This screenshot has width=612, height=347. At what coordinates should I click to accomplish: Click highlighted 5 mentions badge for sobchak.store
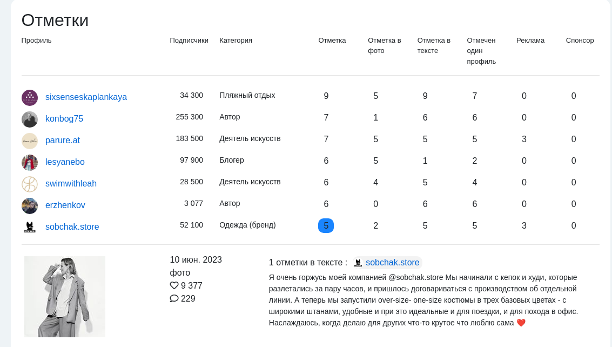[x=326, y=225]
